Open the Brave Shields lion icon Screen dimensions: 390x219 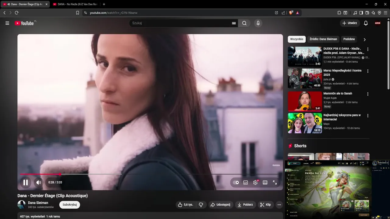pyautogui.click(x=291, y=13)
